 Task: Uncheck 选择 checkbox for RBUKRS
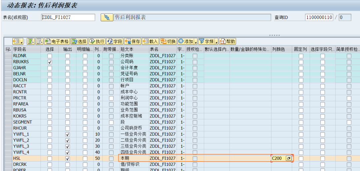[50, 62]
